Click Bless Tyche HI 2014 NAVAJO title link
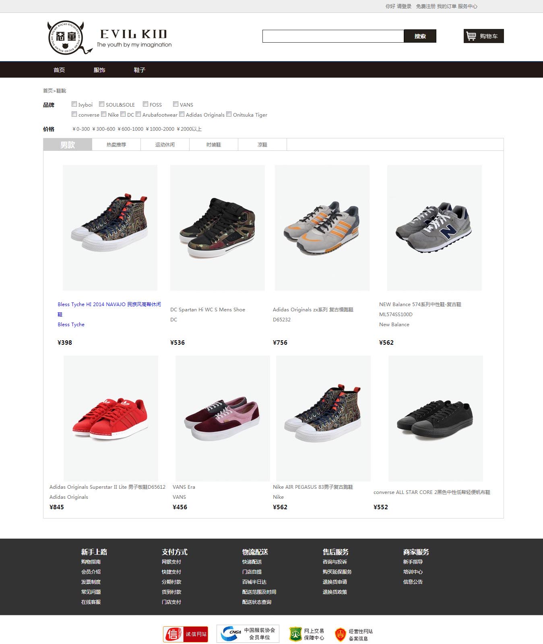 (109, 309)
